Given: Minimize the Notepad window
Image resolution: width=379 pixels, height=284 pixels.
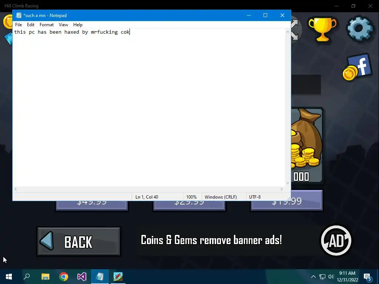Looking at the screenshot, I should [249, 15].
